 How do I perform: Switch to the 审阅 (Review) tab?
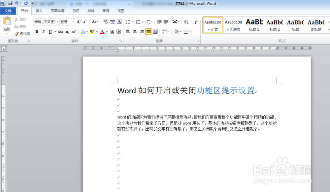pyautogui.click(x=106, y=11)
